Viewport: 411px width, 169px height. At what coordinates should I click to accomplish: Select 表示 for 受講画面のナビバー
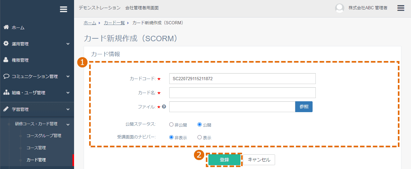pos(199,137)
